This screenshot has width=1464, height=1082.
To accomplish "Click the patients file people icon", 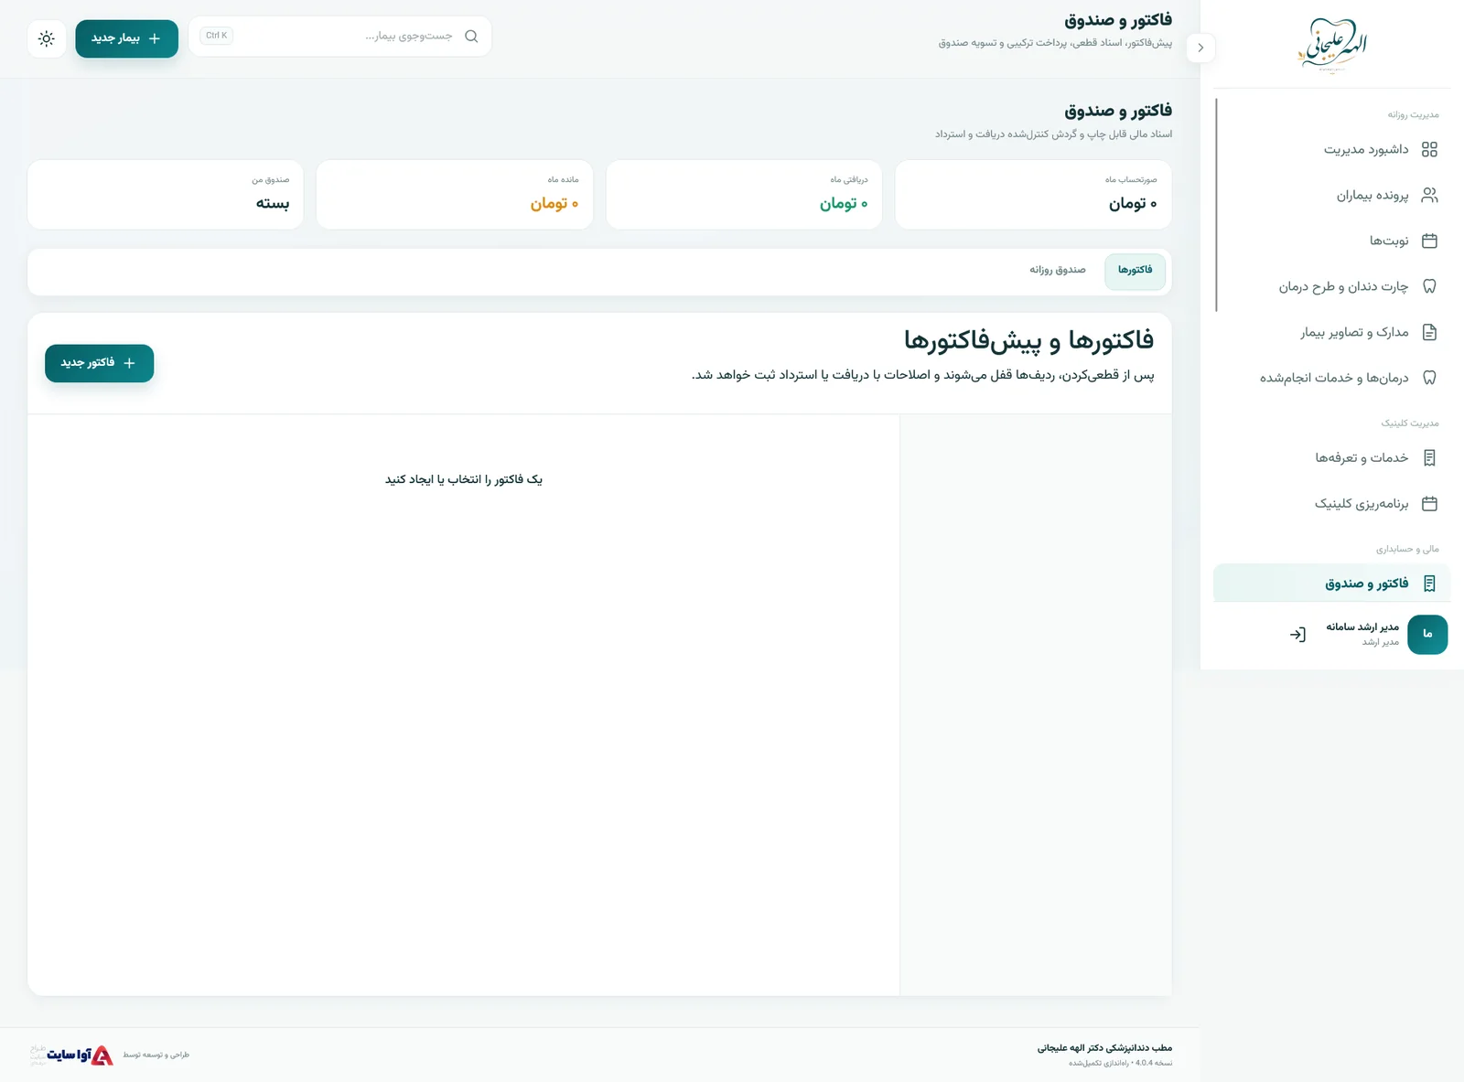I will 1429,195.
